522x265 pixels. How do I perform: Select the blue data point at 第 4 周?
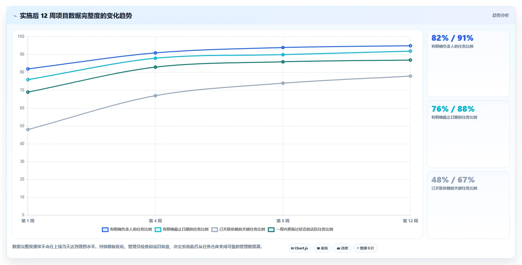click(155, 53)
